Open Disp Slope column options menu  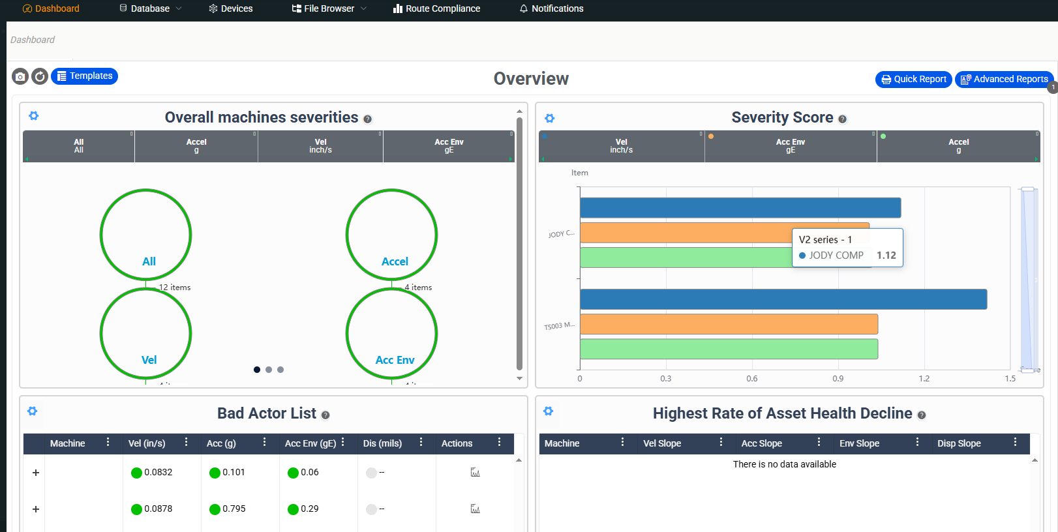(x=1015, y=442)
